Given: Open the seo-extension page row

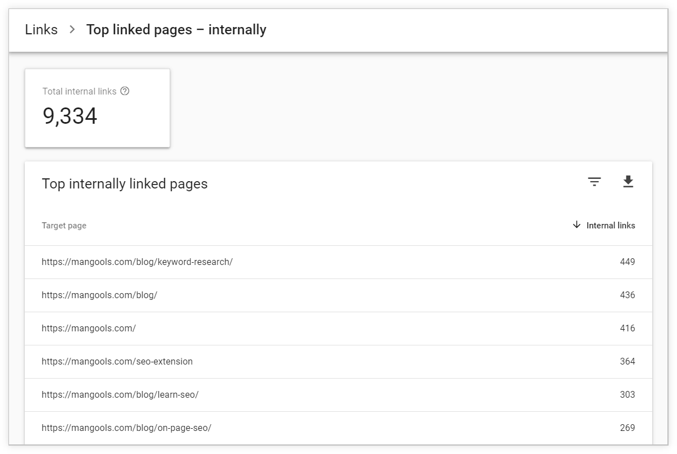Looking at the screenshot, I should click(x=339, y=362).
